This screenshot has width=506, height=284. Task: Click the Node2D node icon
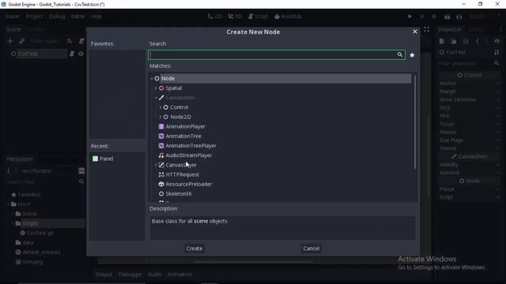click(x=166, y=117)
